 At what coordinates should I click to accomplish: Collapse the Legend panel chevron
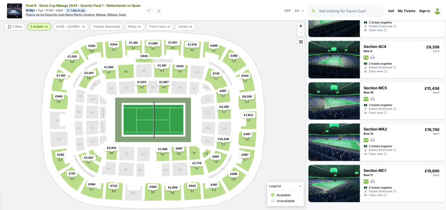(x=300, y=186)
